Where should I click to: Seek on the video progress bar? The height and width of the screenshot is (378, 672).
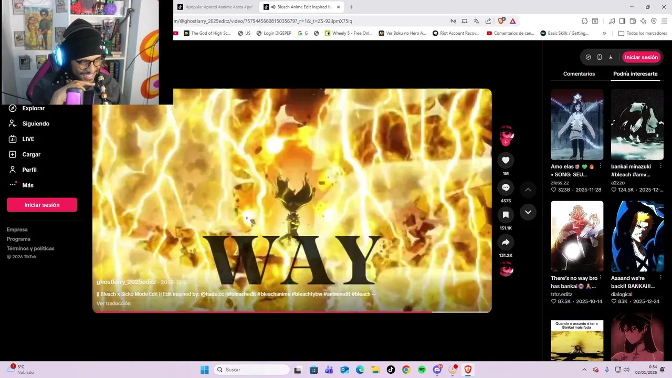pyautogui.click(x=292, y=312)
